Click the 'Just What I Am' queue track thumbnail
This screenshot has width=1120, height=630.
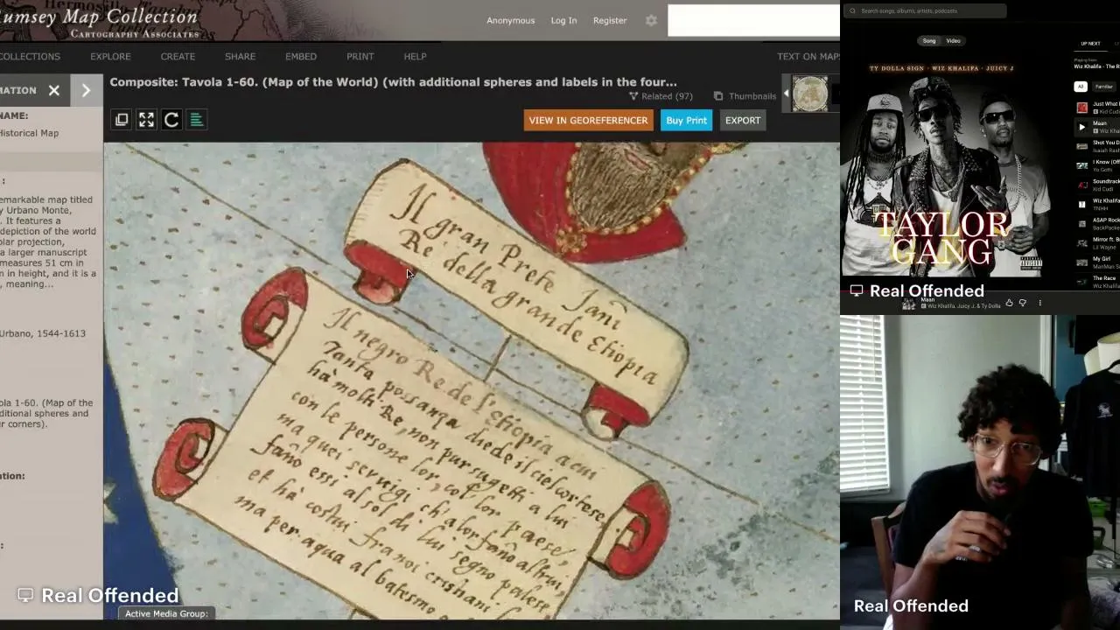[x=1082, y=108]
